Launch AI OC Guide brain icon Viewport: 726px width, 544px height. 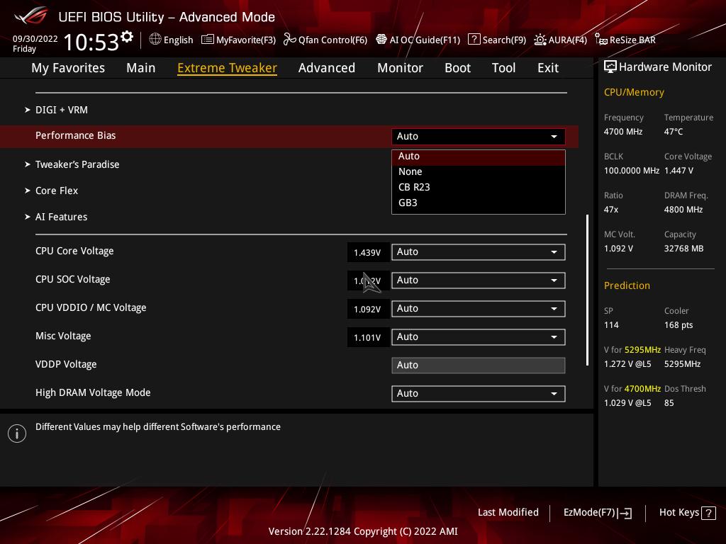(x=381, y=40)
